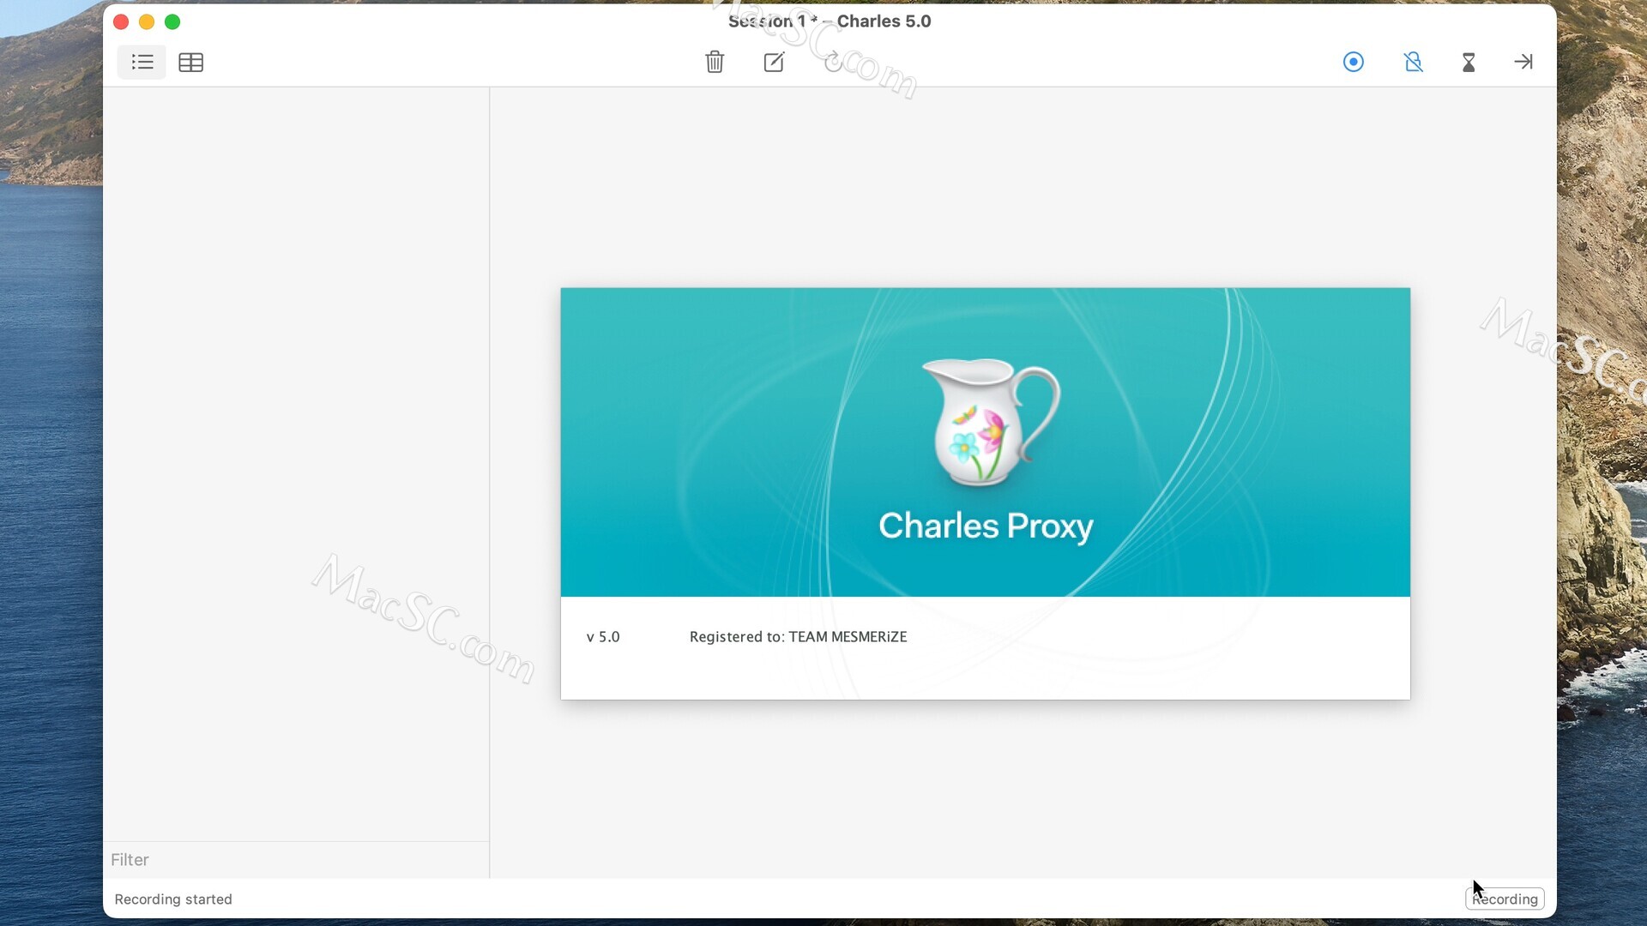Switch to Structure list view
The width and height of the screenshot is (1647, 926).
pyautogui.click(x=142, y=62)
